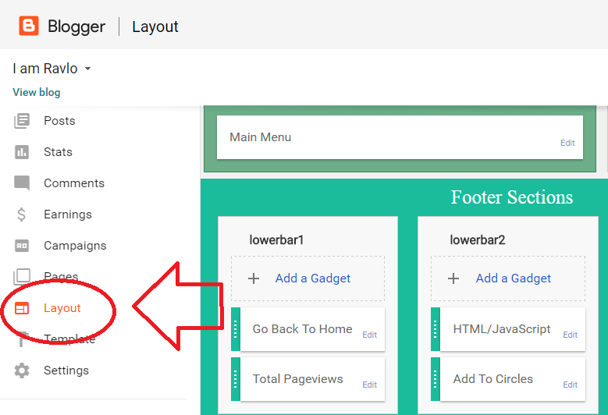This screenshot has height=415, width=608.
Task: Edit the Total Pageviews gadget
Action: coord(369,385)
